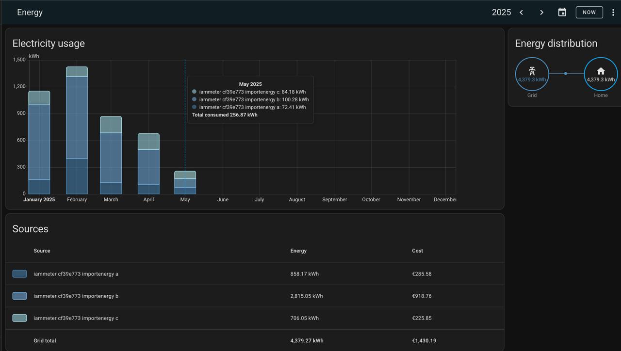Open the iammeter importenergy b source row
Image resolution: width=621 pixels, height=351 pixels.
click(x=76, y=296)
